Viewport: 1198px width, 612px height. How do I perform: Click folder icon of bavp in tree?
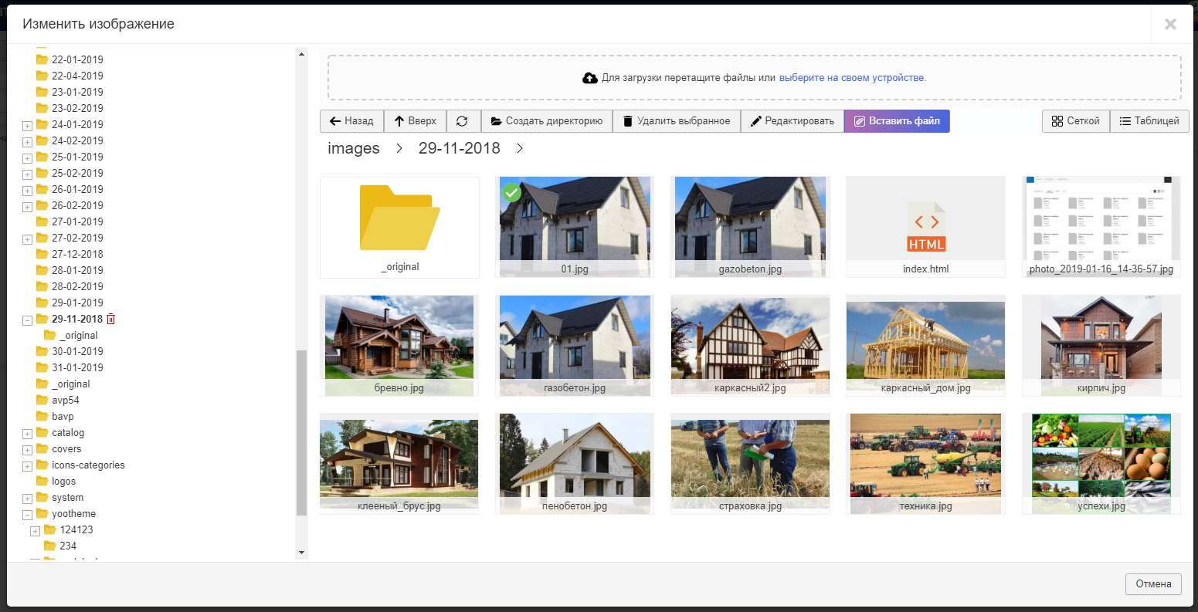(42, 416)
